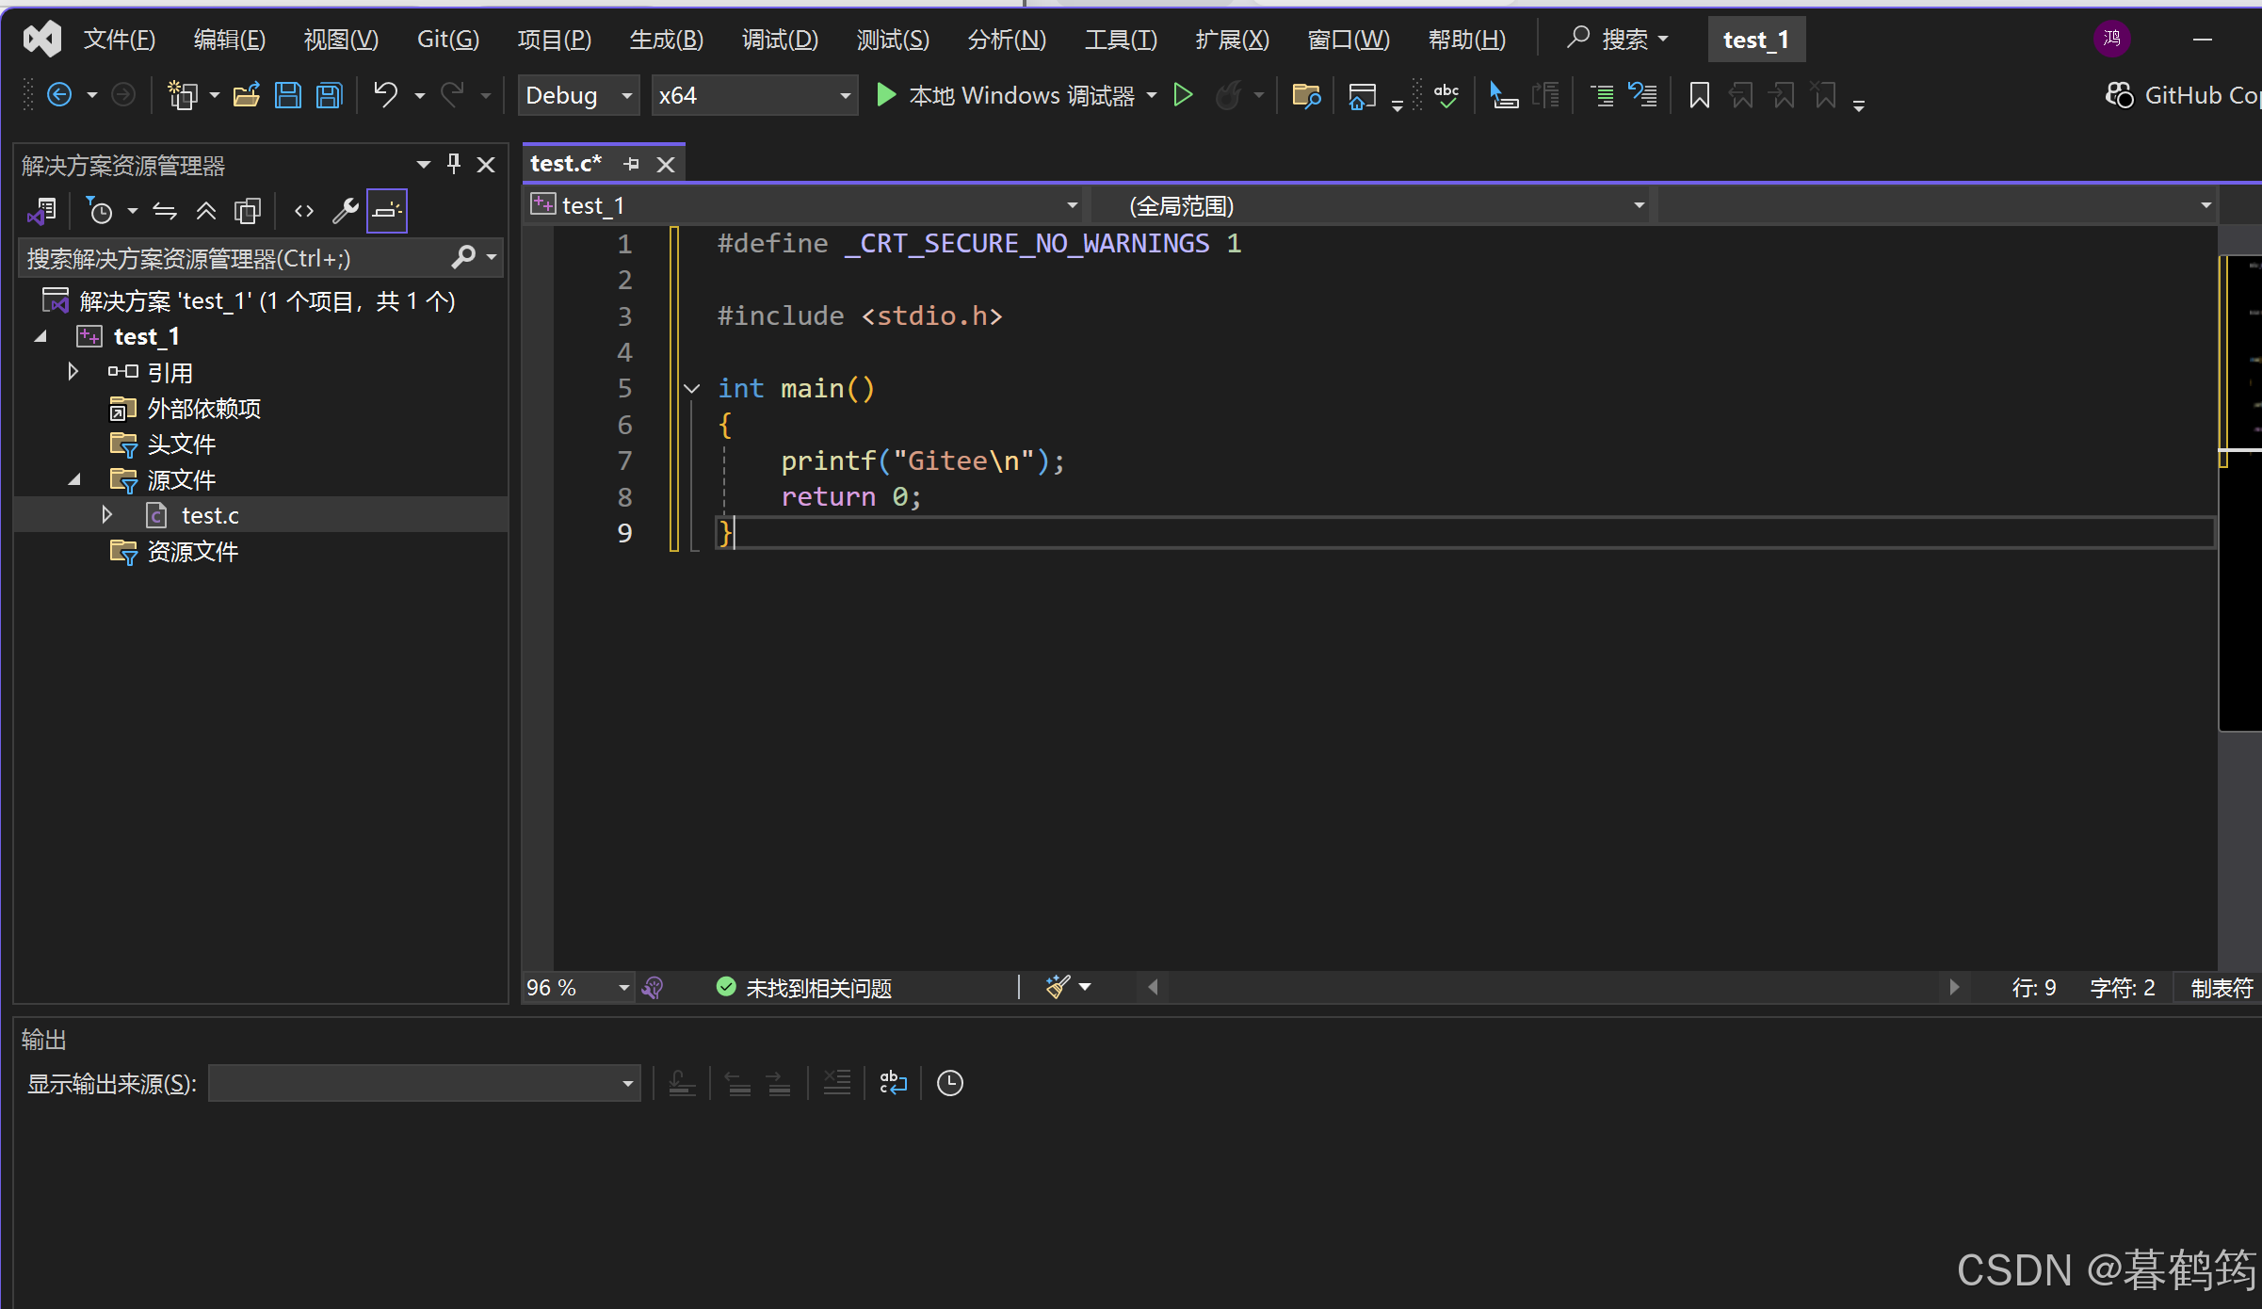Open the 生成(B) build menu
The height and width of the screenshot is (1309, 2262).
(x=666, y=40)
